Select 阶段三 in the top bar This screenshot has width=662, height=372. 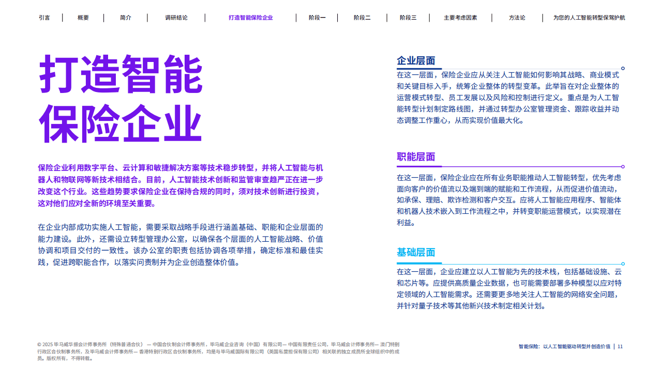407,18
